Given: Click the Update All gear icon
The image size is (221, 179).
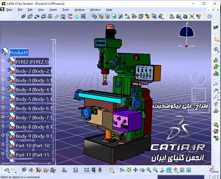Looking at the screenshot, I should (24, 170).
